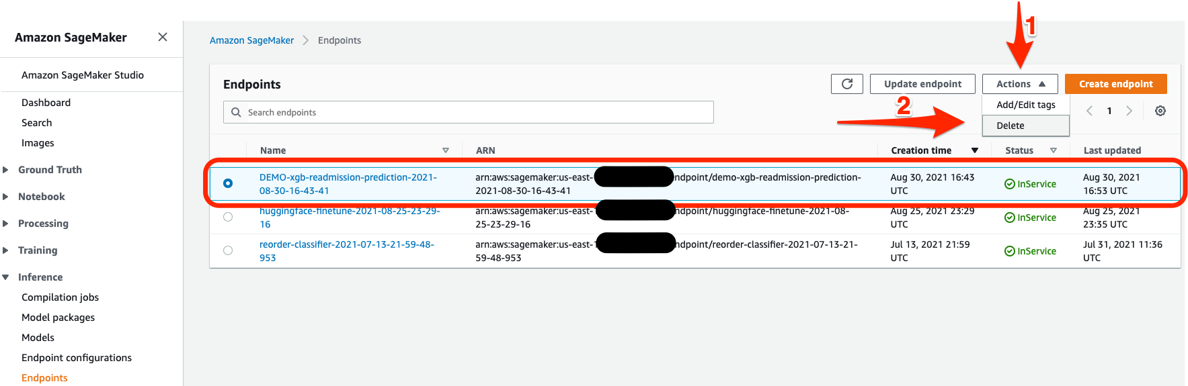Select the DEMO-xgb-readmission-prediction endpoint radio button
Viewport: 1188px width, 386px height.
[228, 183]
